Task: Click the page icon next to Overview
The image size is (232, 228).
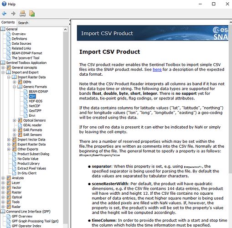Action: pyautogui.click(x=9, y=34)
